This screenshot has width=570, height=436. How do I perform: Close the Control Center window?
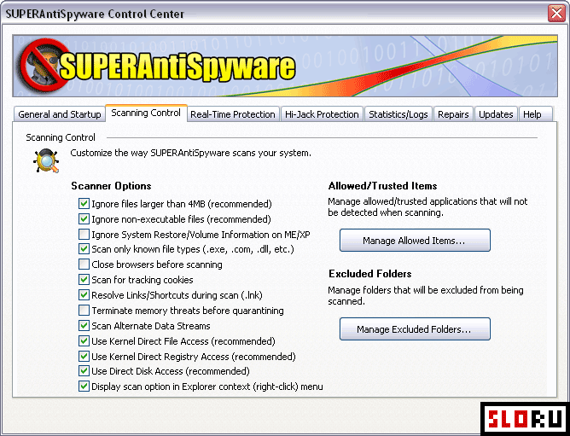(556, 14)
